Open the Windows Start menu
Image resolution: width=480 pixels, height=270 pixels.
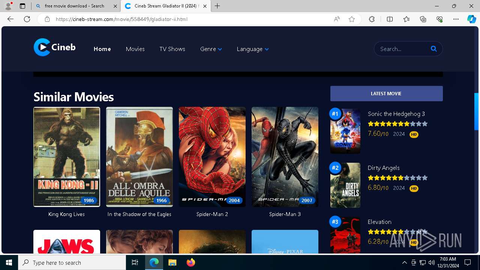click(9, 262)
